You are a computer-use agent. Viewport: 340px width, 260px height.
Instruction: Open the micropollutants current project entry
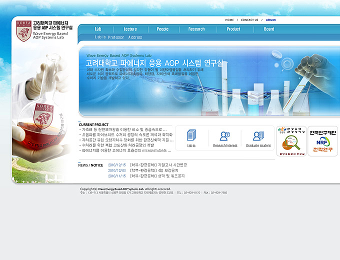[x=126, y=150]
